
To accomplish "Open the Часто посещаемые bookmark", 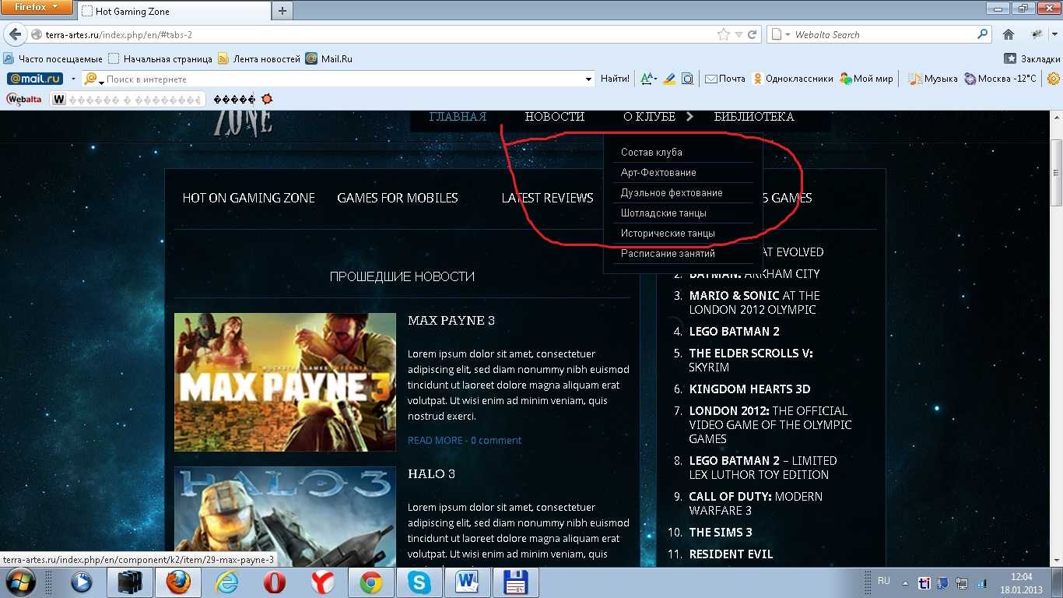I will [53, 58].
